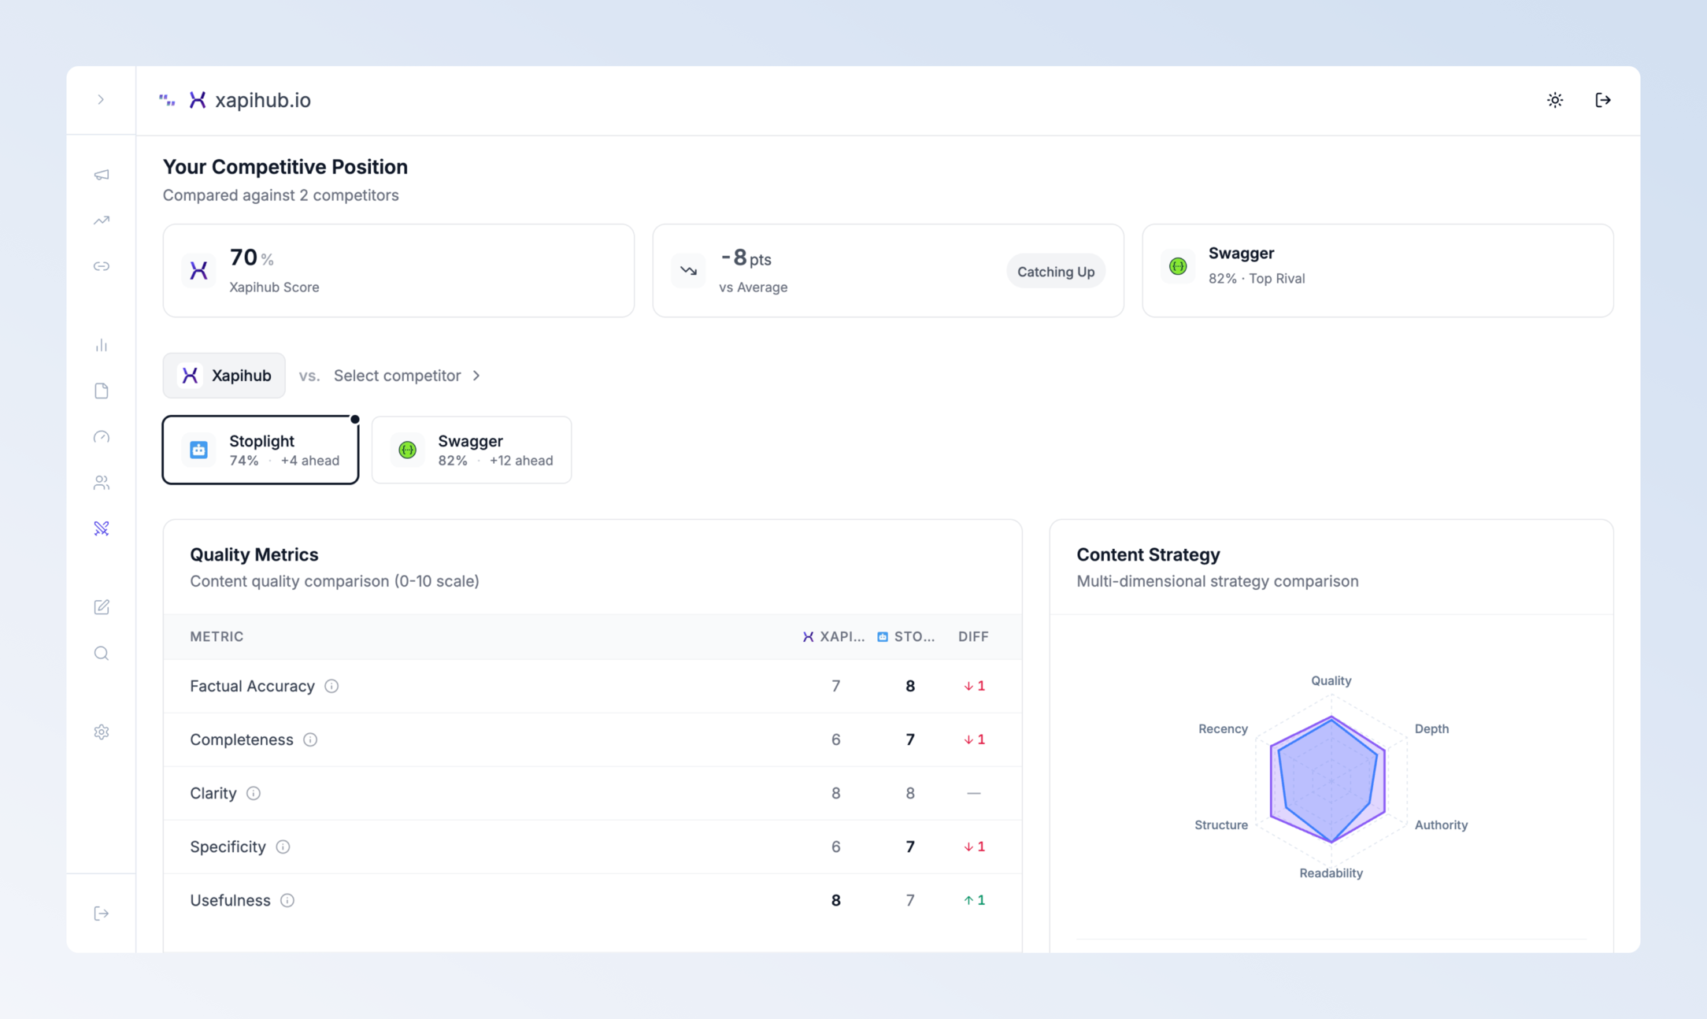Open the Swagger Top Rival card

coord(1377,270)
